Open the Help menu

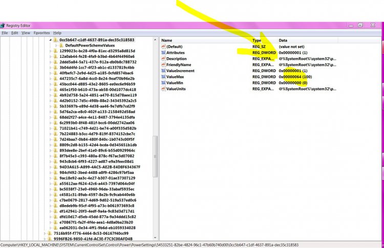pos(57,33)
